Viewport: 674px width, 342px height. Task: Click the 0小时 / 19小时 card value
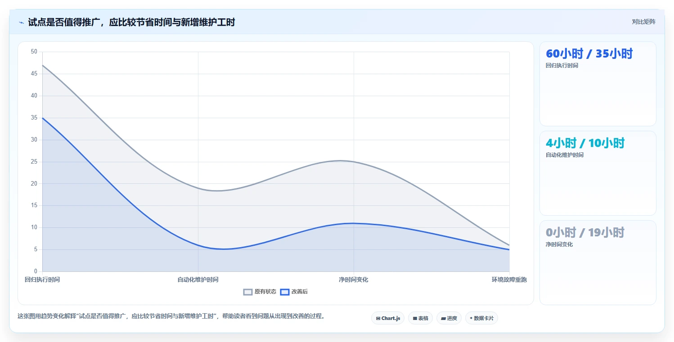(585, 233)
